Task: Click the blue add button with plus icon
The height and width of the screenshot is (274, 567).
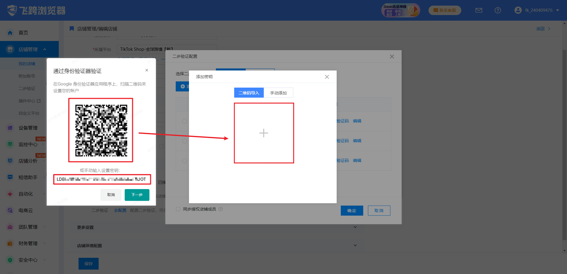Action: pyautogui.click(x=183, y=86)
